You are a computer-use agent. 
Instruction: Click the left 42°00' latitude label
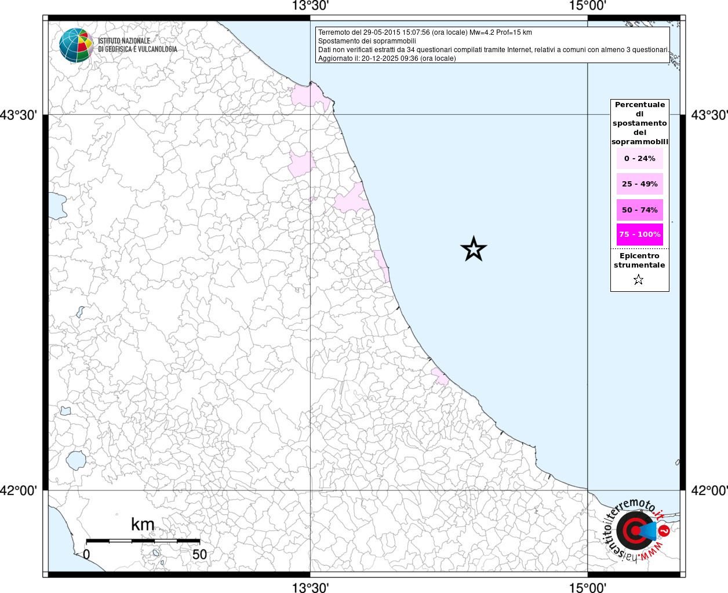19,490
